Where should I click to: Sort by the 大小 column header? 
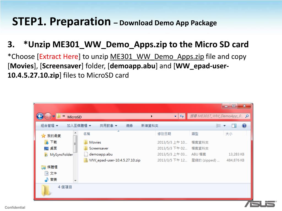tap(229, 134)
